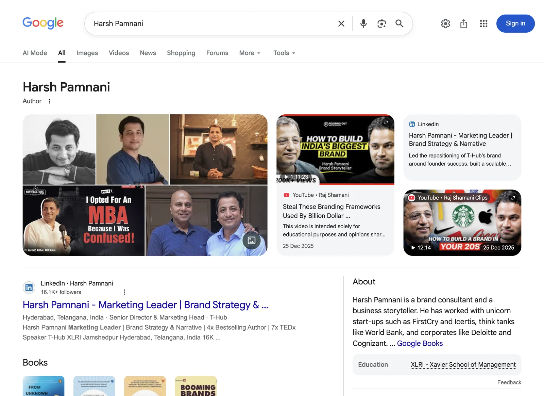Viewport: 544px width, 396px height.
Task: Open Google apps grid icon
Action: [x=483, y=23]
